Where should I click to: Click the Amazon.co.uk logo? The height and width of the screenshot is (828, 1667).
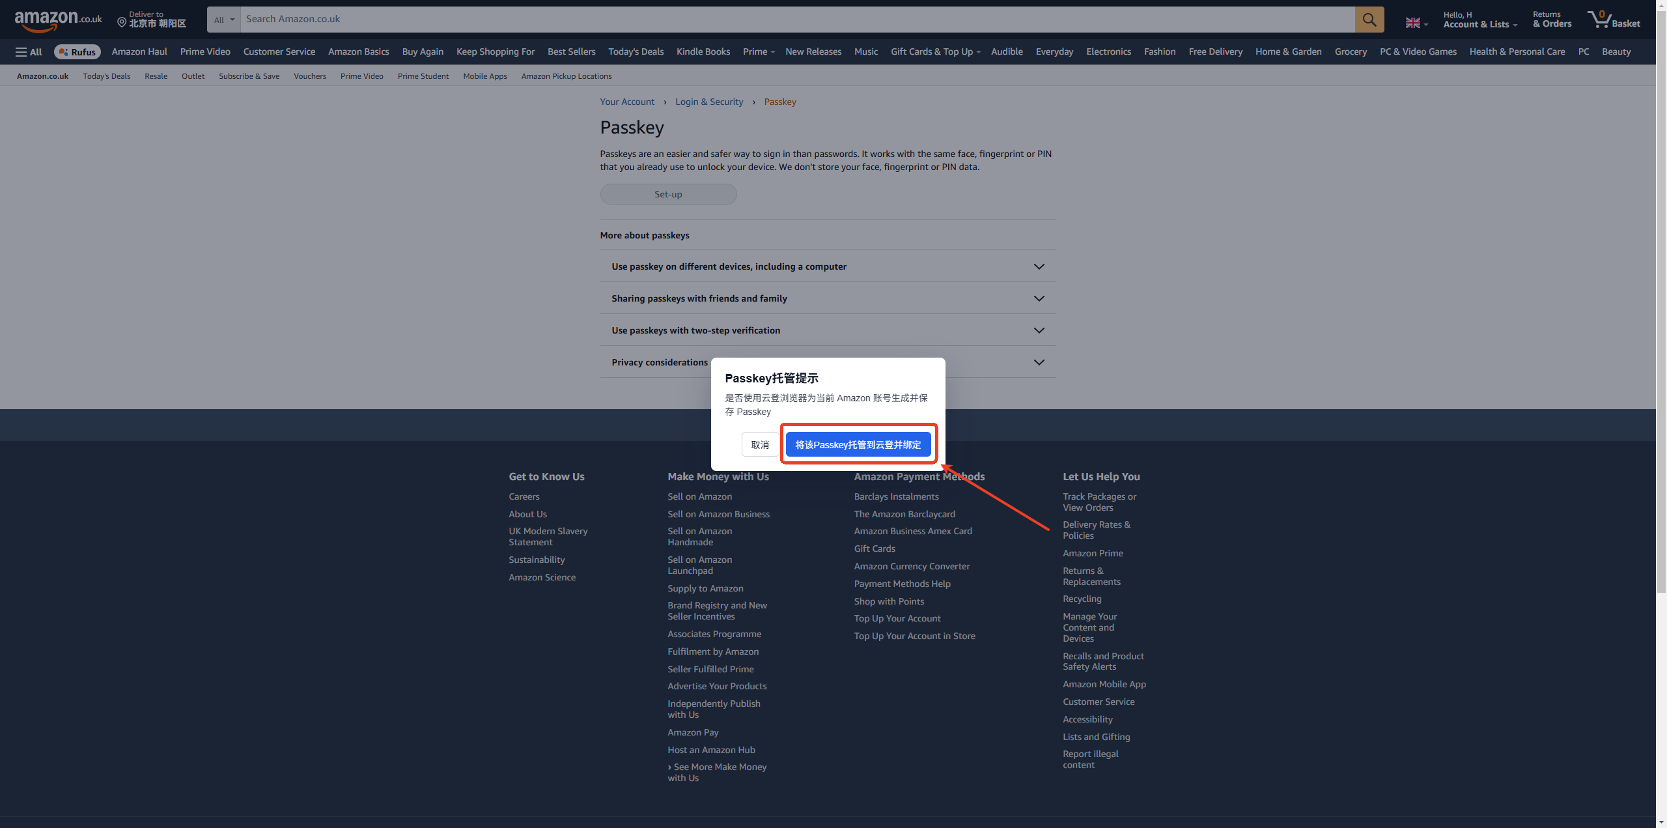click(59, 20)
